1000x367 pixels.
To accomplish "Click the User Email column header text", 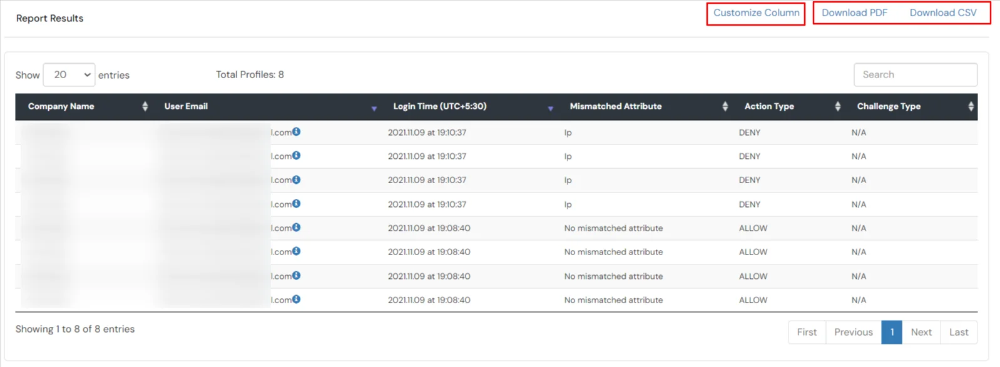I will [186, 106].
